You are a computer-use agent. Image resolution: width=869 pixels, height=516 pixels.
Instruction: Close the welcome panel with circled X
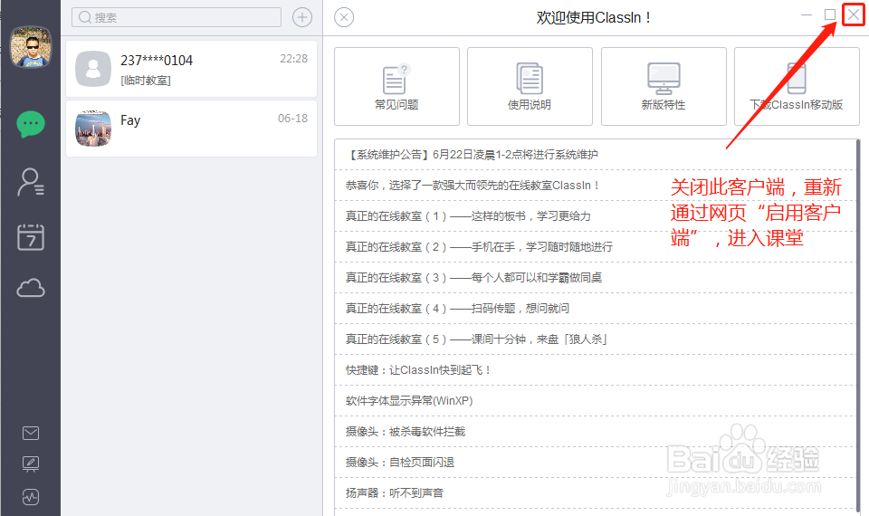click(x=344, y=17)
